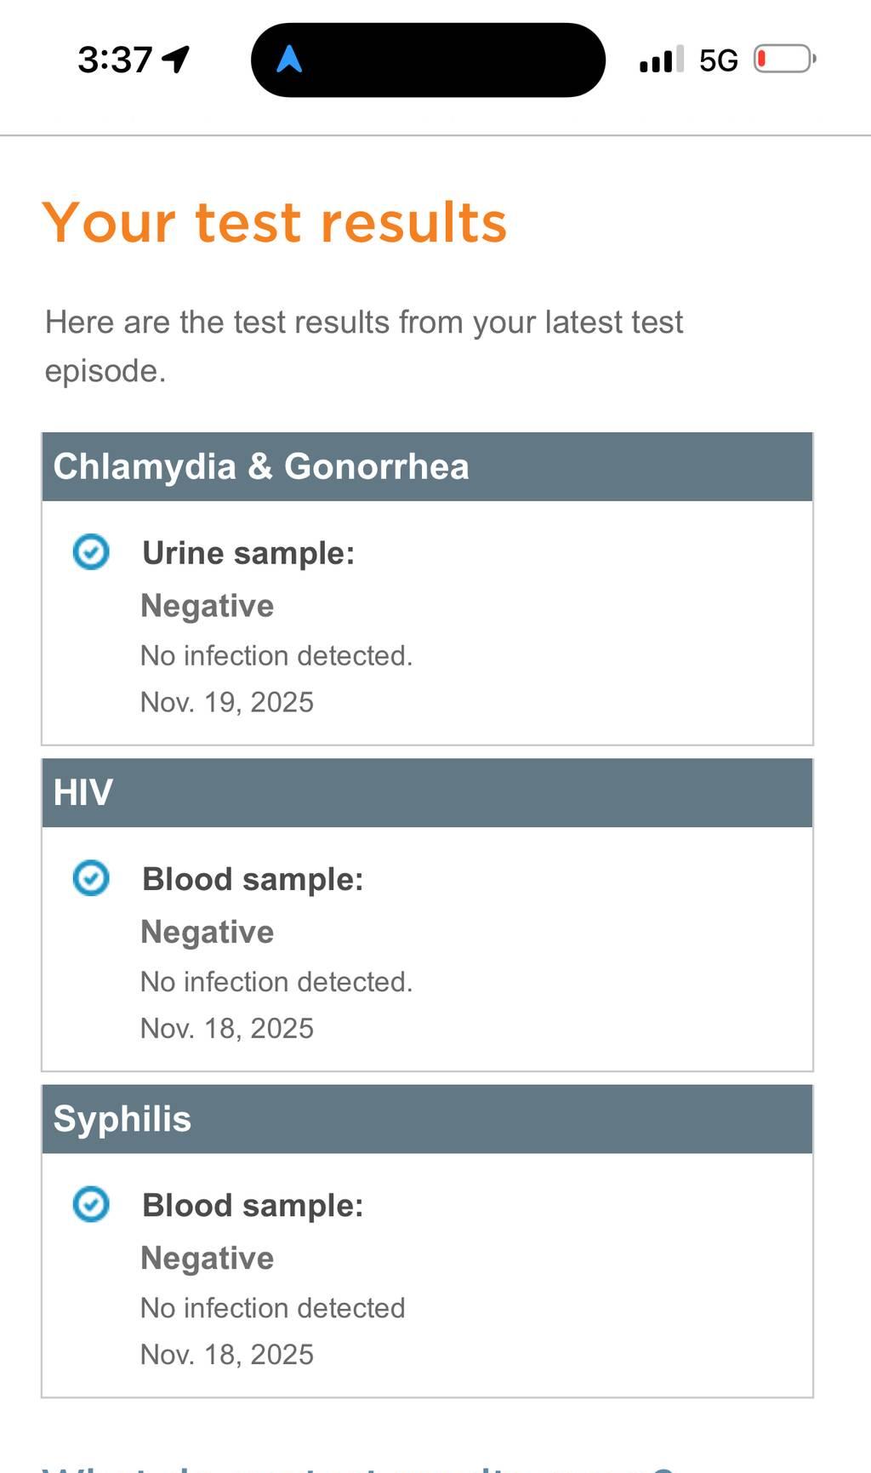Tap the Syphilis result check icon
The height and width of the screenshot is (1473, 871).
click(91, 1204)
